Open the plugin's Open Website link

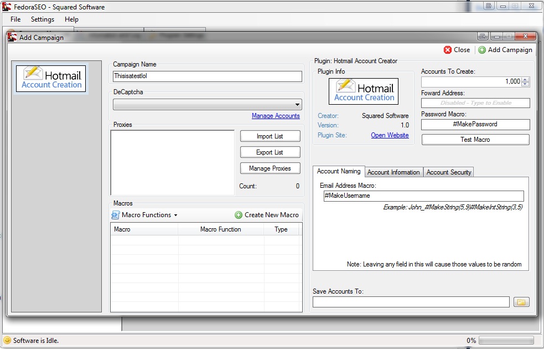pyautogui.click(x=390, y=135)
